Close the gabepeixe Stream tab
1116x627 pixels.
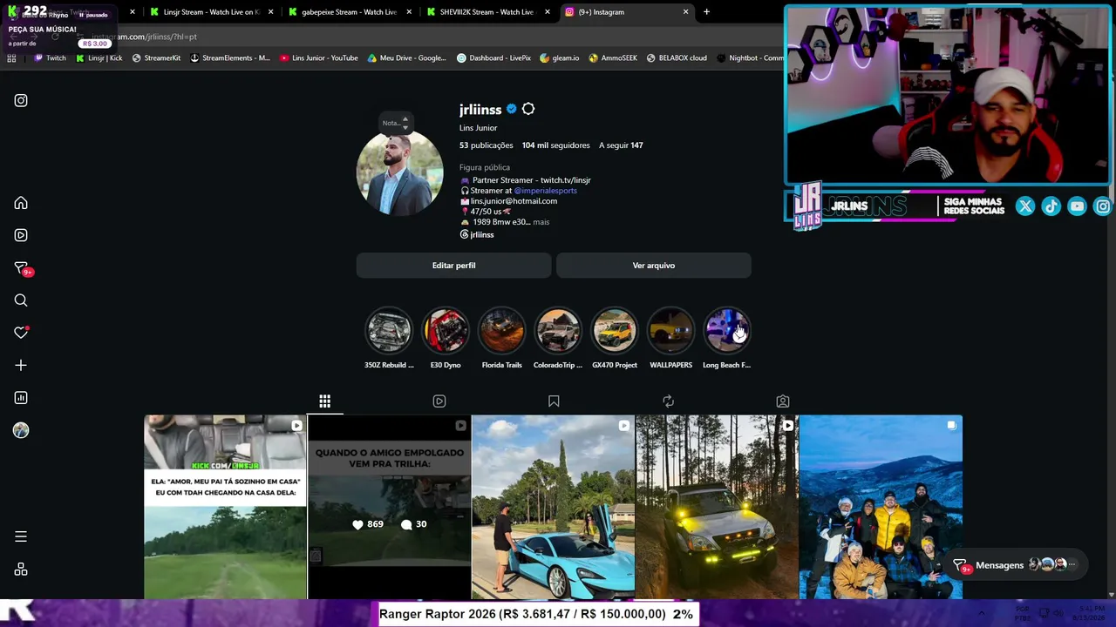409,12
